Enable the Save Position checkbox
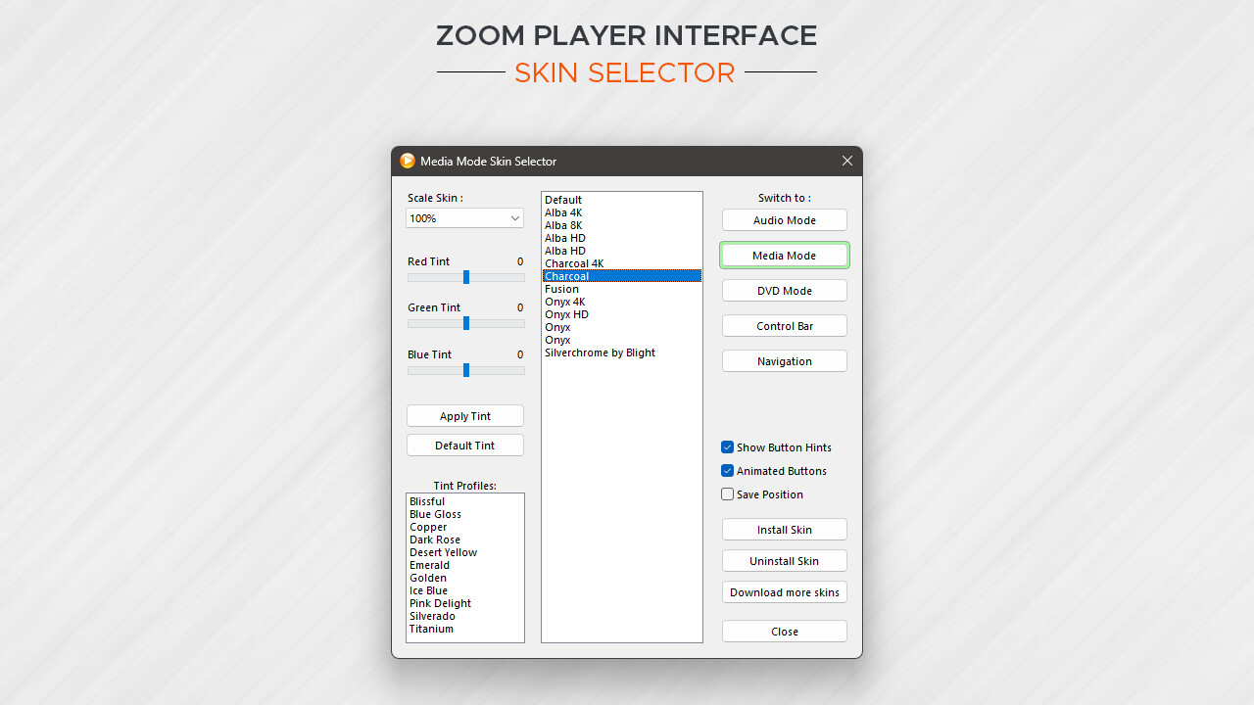The image size is (1254, 705). click(727, 493)
